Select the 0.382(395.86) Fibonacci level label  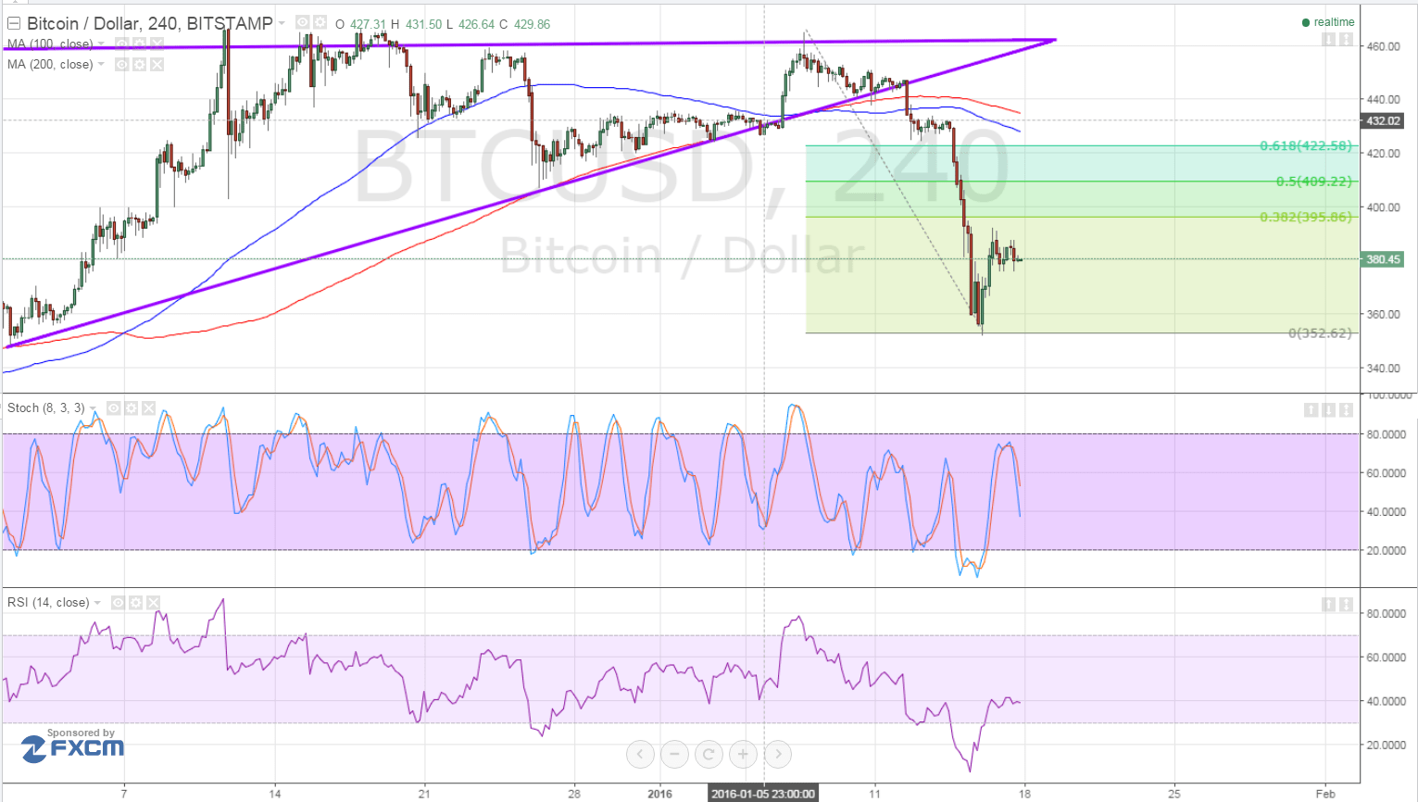[1306, 218]
